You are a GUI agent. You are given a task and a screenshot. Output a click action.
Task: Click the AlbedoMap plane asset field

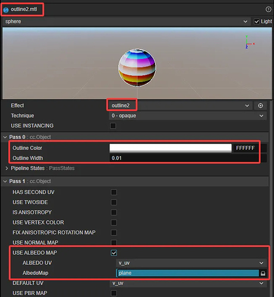[x=188, y=273]
